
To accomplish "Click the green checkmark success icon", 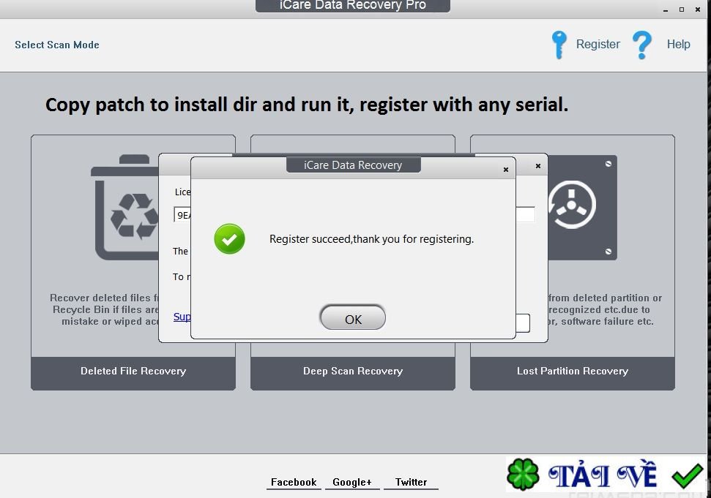I will (x=229, y=238).
